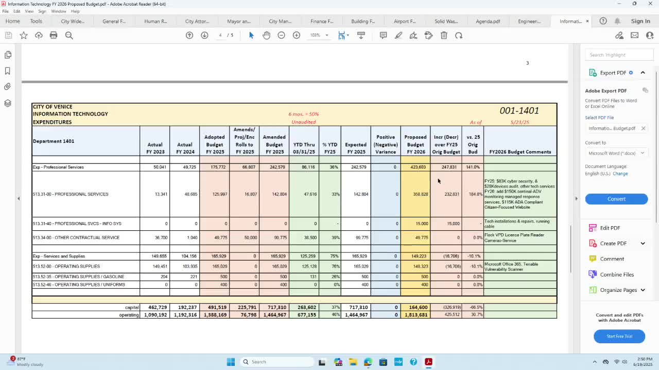Switch to the Agenda.pdf tab
This screenshot has height=370, width=659.
pos(488,21)
